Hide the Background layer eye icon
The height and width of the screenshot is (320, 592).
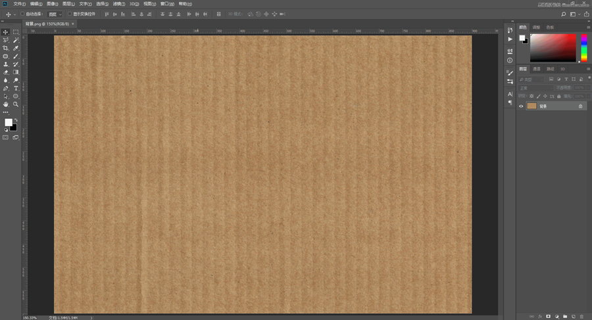(521, 106)
